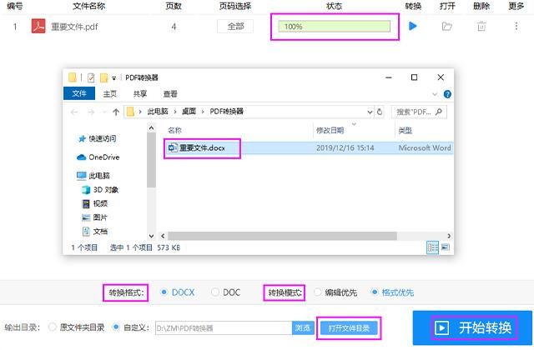Open the more options dots for row 1
This screenshot has width=534, height=350.
tap(516, 26)
